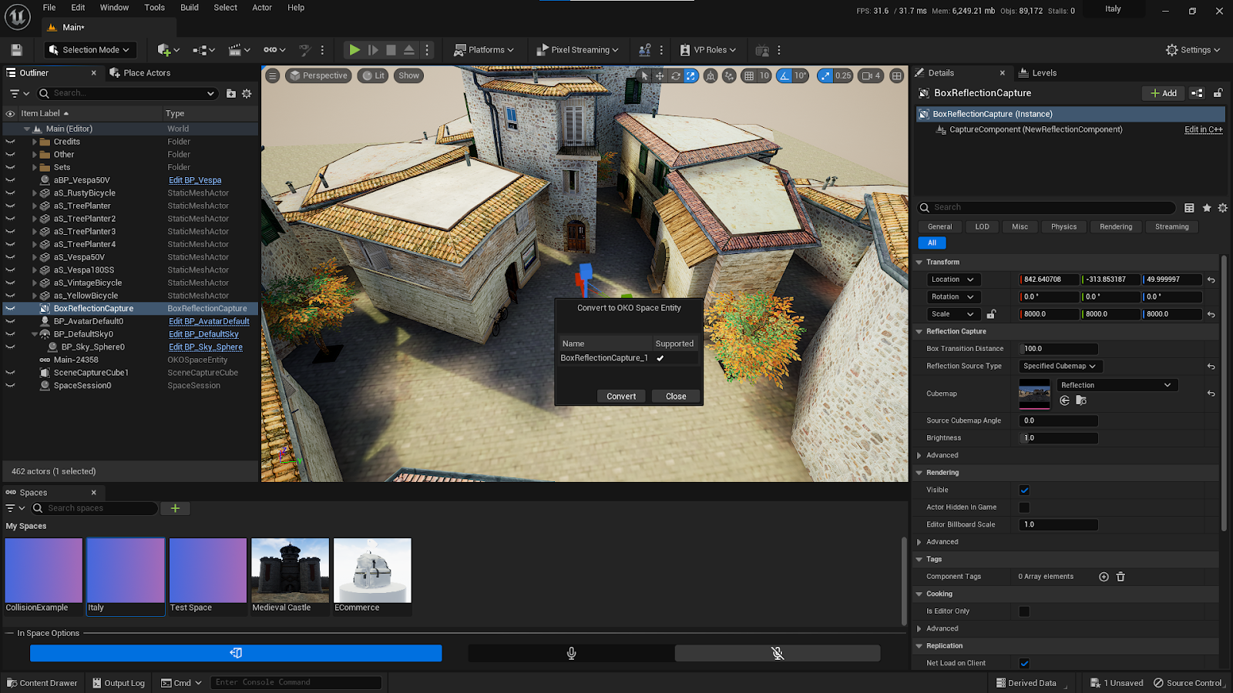Viewport: 1233px width, 693px height.
Task: Click the microphone icon in Space Options
Action: pyautogui.click(x=571, y=653)
